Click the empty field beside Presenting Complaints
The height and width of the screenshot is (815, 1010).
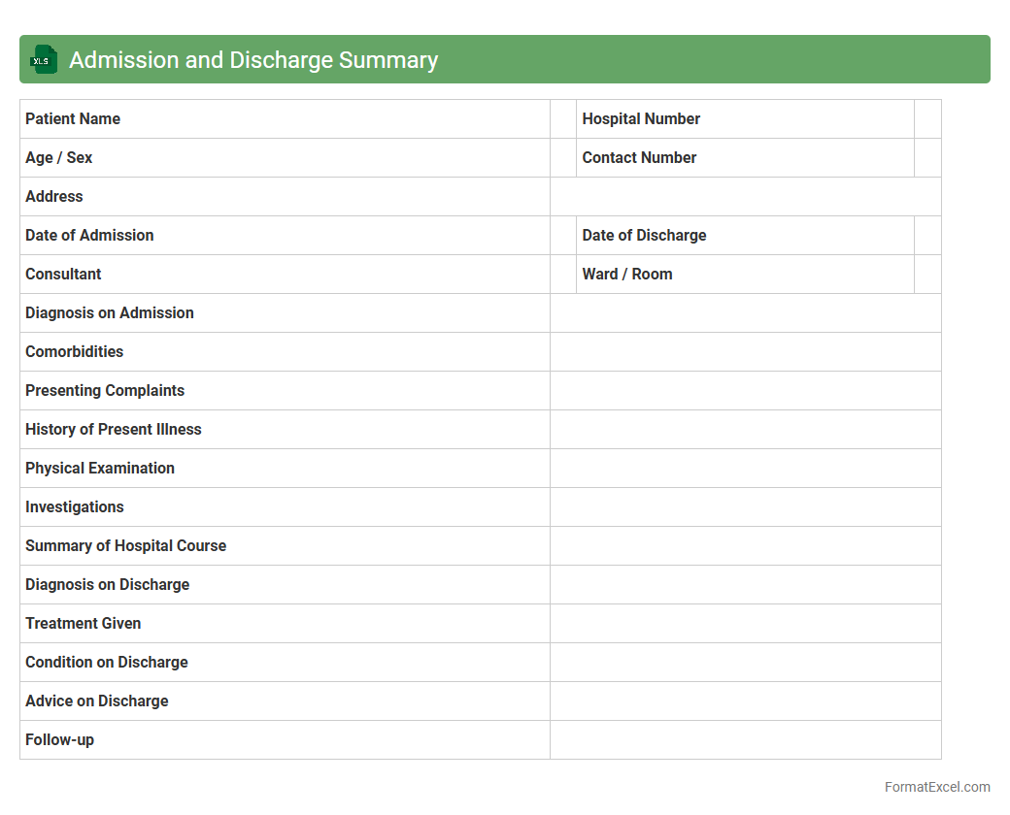[745, 391]
